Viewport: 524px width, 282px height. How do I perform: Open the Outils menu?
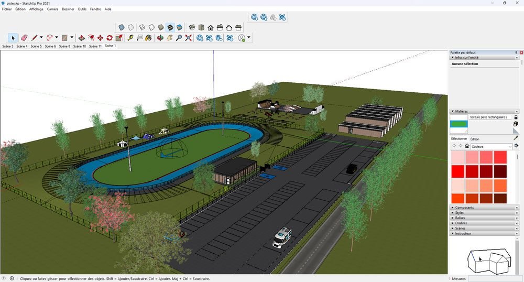[82, 9]
